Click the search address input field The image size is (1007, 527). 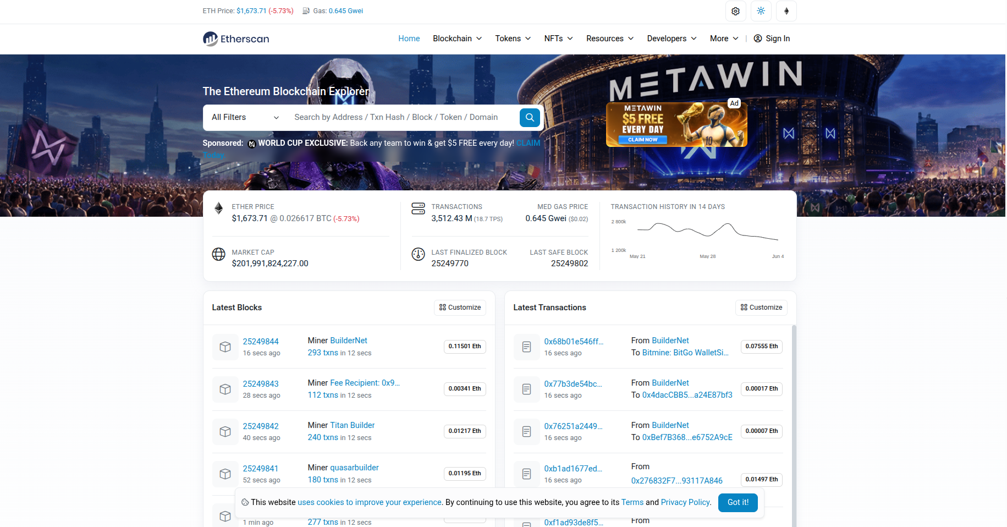[x=403, y=117]
